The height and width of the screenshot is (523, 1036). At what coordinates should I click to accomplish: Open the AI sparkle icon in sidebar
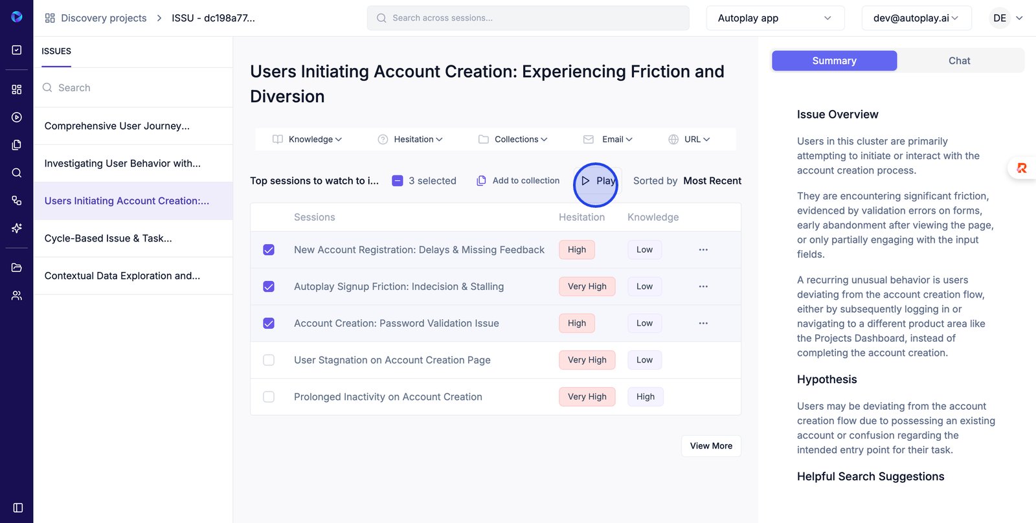coord(17,228)
